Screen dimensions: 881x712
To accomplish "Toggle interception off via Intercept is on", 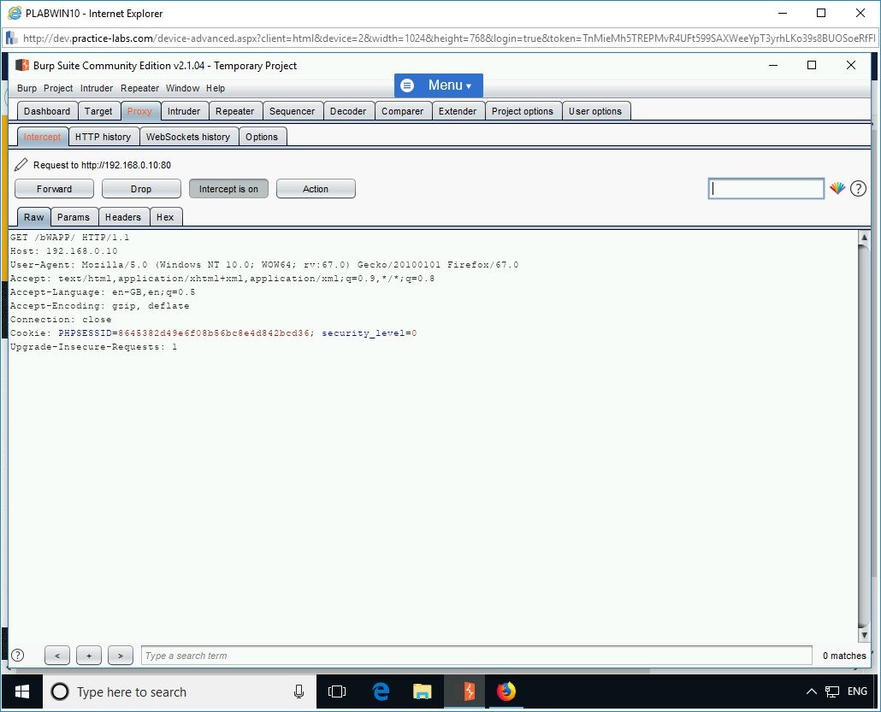I will coord(228,188).
